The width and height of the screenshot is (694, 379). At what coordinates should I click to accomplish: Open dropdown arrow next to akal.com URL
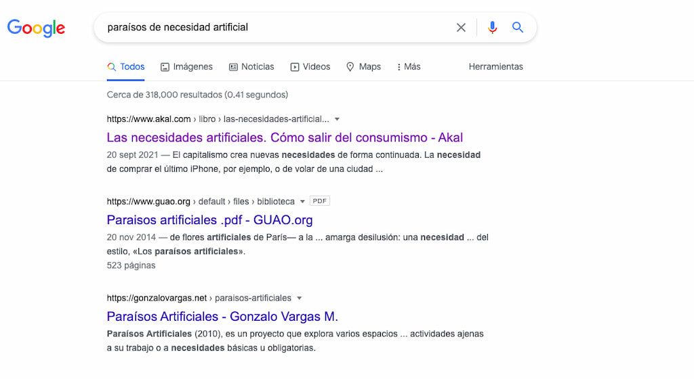[x=337, y=119]
